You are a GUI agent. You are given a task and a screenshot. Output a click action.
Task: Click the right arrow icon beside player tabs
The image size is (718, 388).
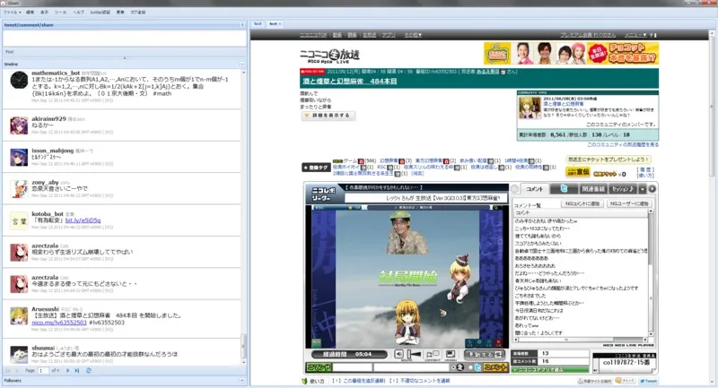pyautogui.click(x=650, y=189)
